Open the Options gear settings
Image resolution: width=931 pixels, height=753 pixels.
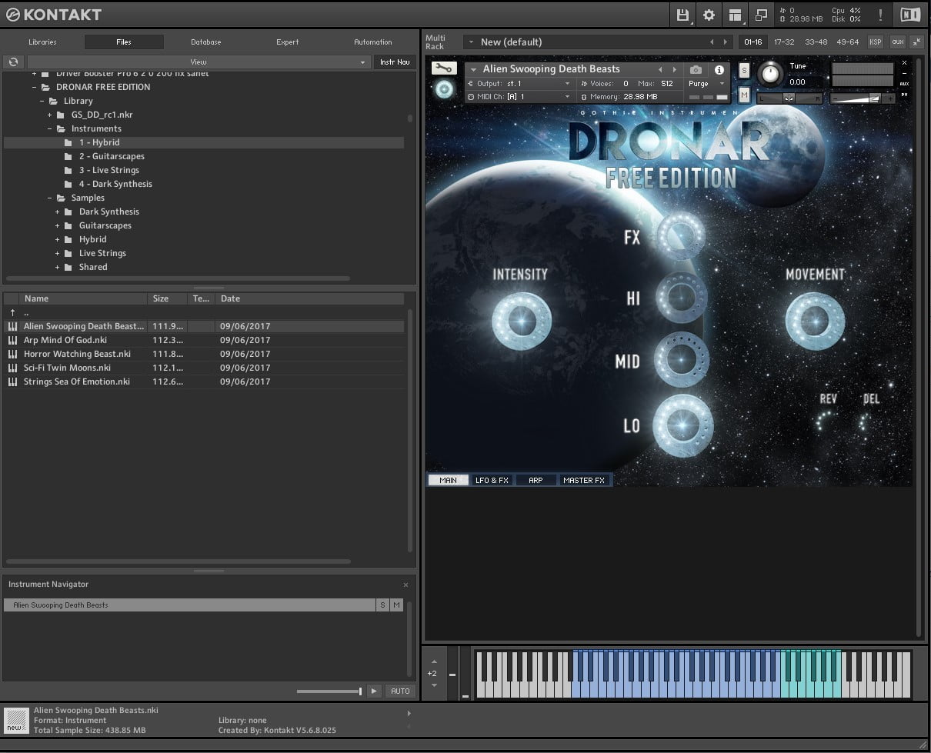(709, 15)
